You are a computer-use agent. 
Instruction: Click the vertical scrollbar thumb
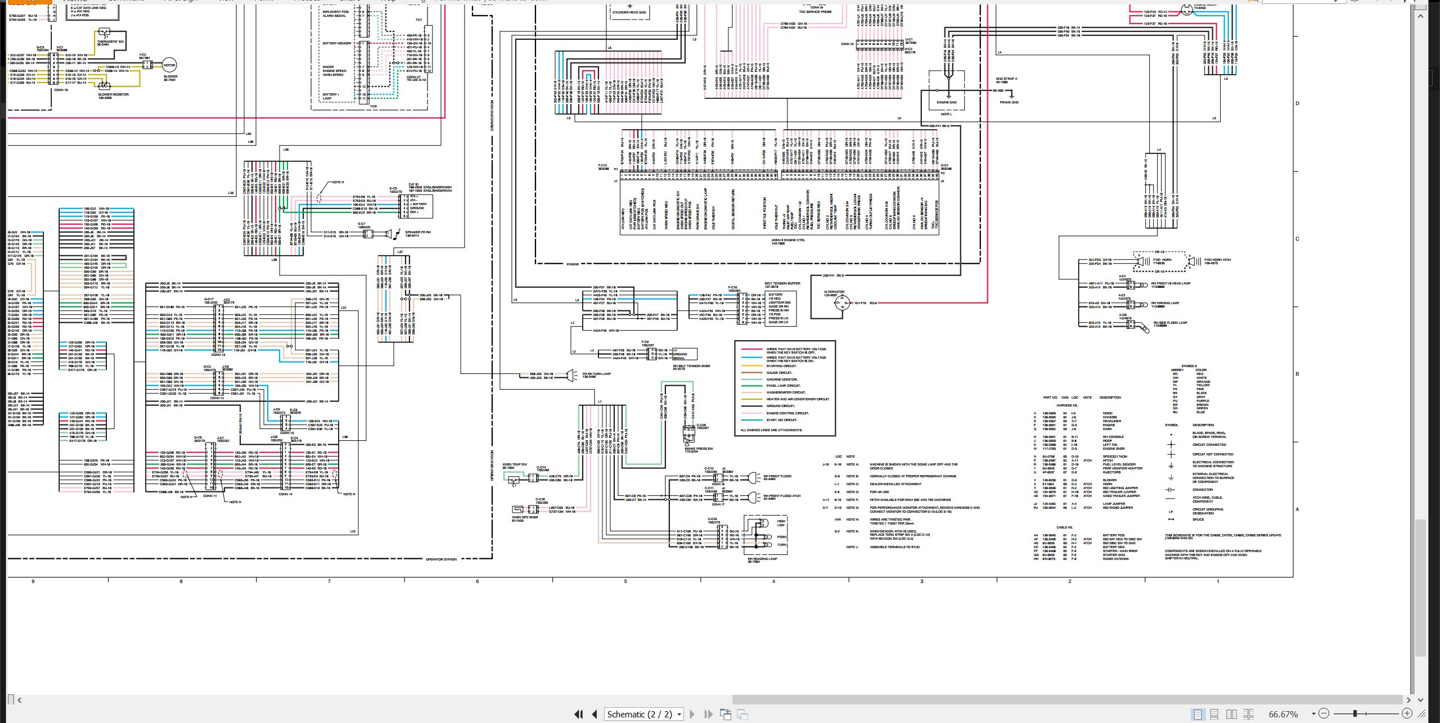(x=1421, y=588)
